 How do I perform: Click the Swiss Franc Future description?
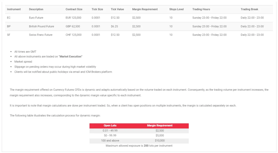tap(41, 35)
